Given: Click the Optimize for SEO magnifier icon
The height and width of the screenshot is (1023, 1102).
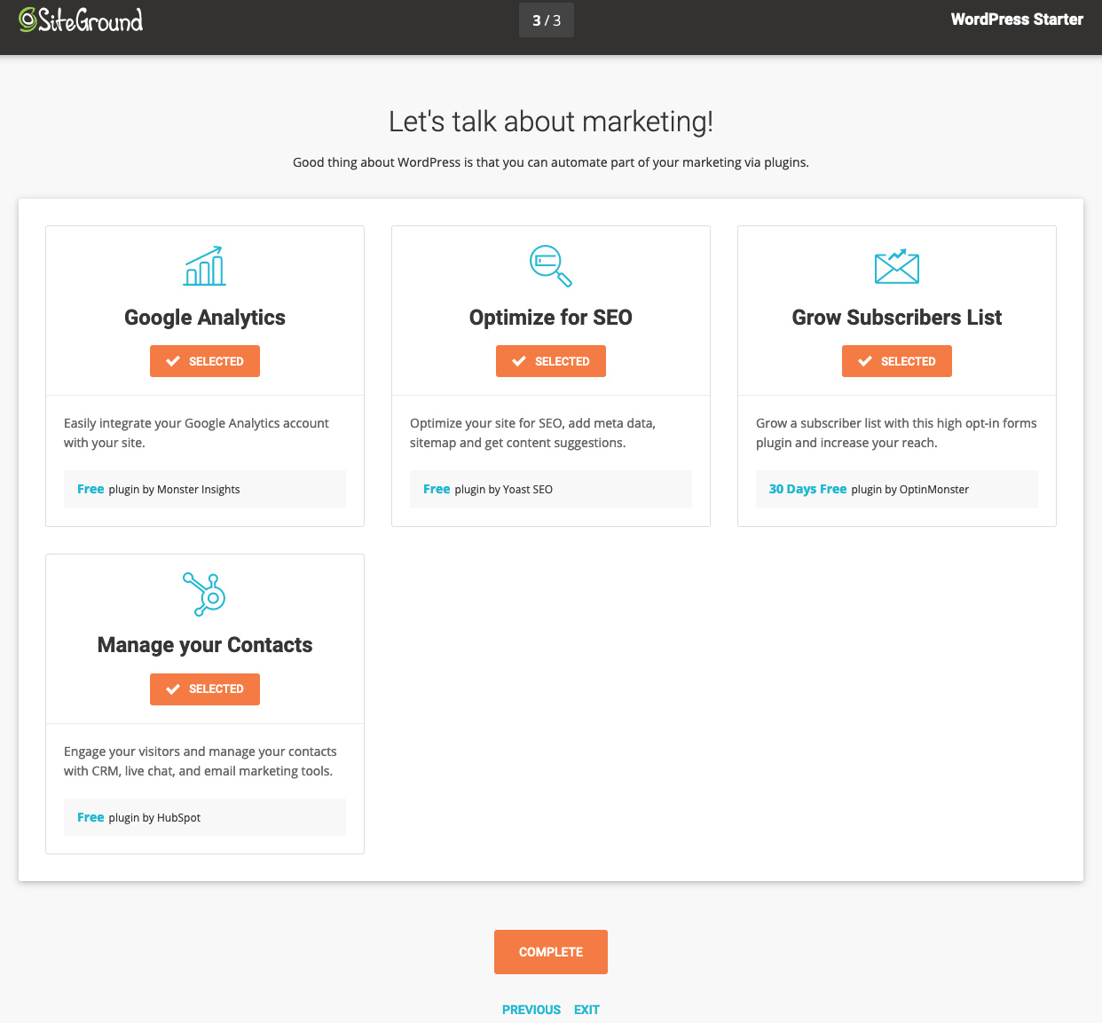Looking at the screenshot, I should click(x=551, y=266).
